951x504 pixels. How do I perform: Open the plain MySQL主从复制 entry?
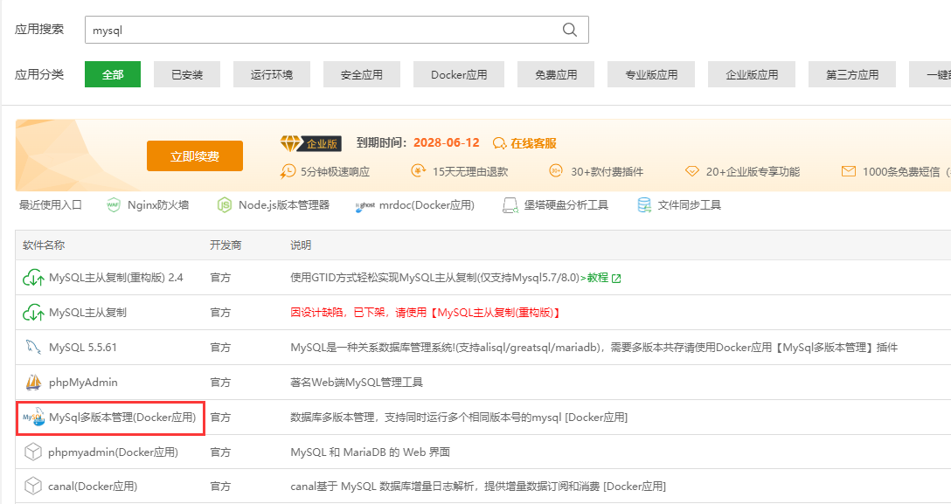(87, 313)
